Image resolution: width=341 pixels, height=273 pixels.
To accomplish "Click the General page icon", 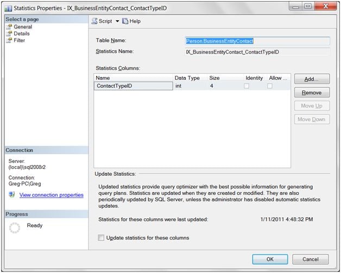I will pos(9,27).
